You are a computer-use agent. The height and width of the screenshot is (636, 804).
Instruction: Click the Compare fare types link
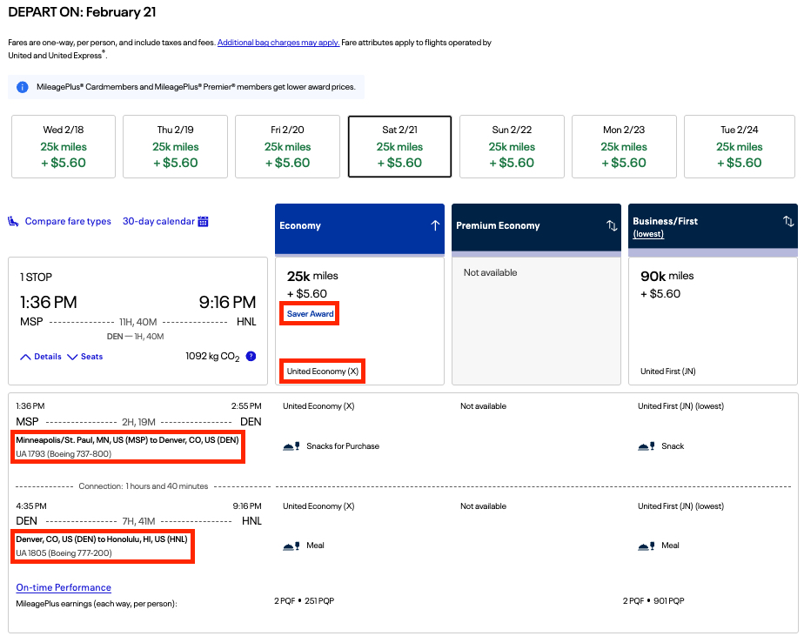[x=68, y=222]
